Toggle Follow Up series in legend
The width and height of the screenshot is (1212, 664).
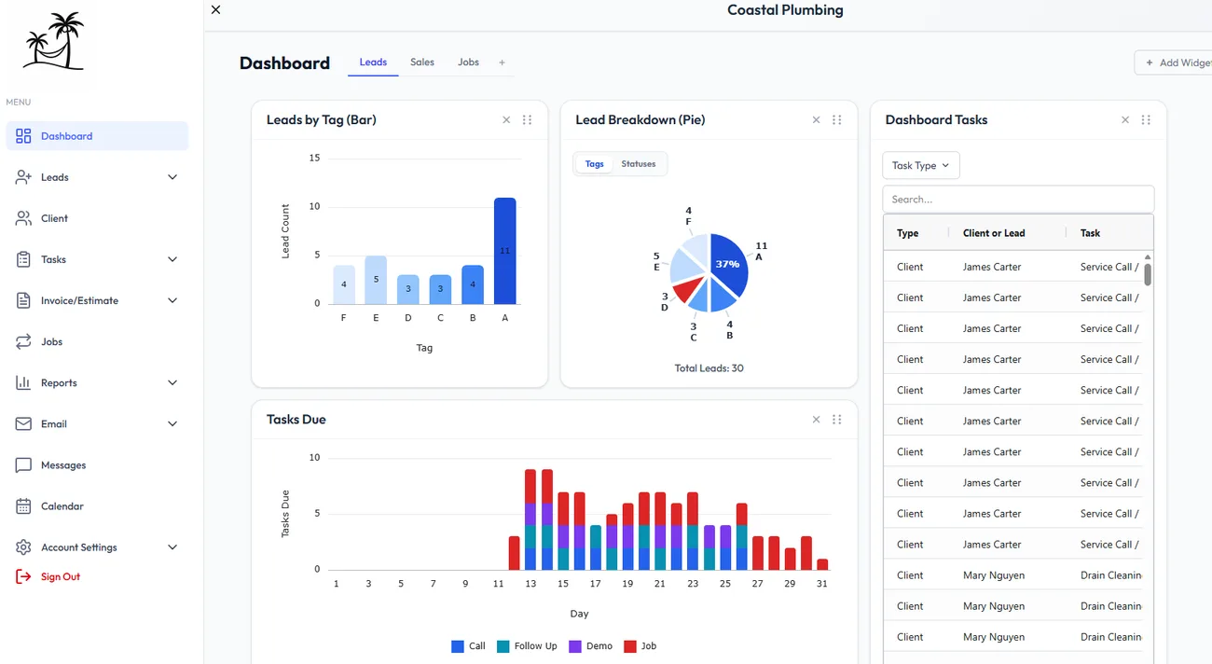[527, 645]
